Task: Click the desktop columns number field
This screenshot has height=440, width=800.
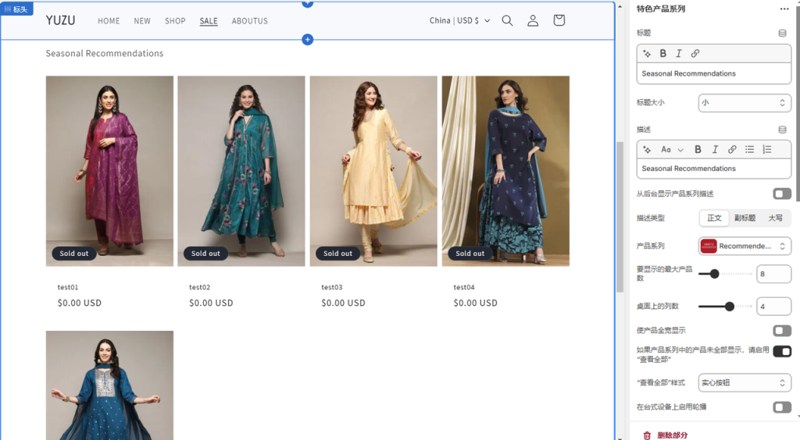Action: (x=773, y=307)
